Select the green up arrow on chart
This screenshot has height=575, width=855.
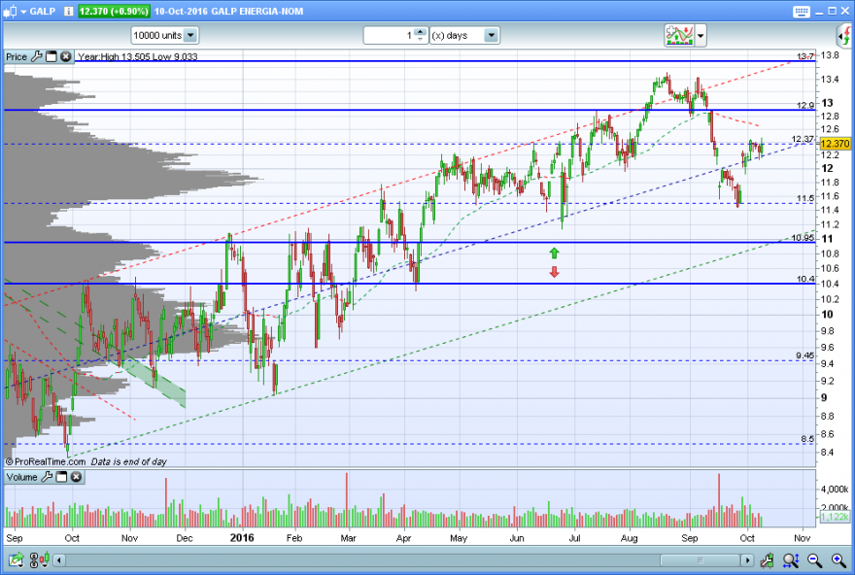(554, 253)
